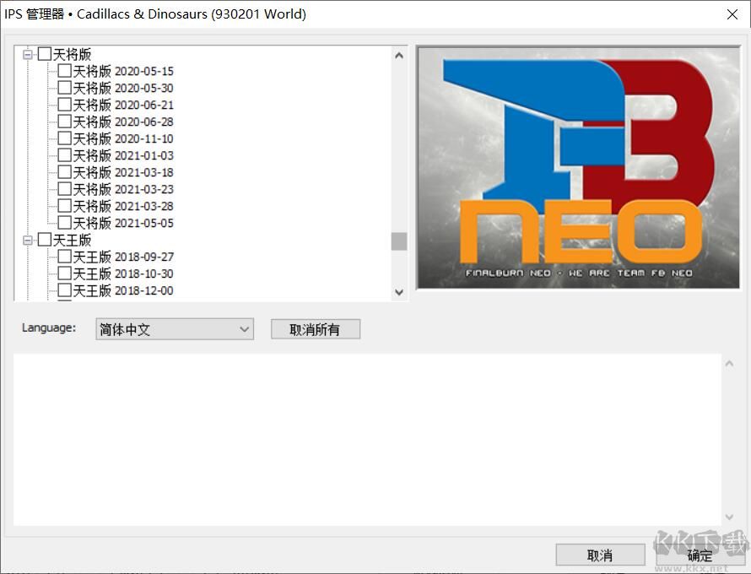Close the IPS 管理器 dialog window

click(x=732, y=14)
